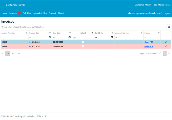The height and width of the screenshot is (120, 172).
Task: Toggle Is Paid checkbox for 01/23/2026 invoice
Action: [83, 42]
